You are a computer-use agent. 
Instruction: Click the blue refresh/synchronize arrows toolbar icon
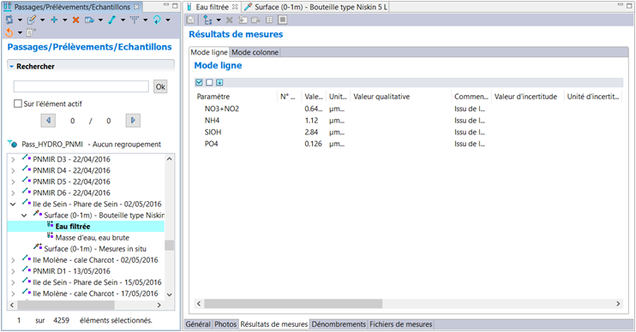[x=9, y=20]
